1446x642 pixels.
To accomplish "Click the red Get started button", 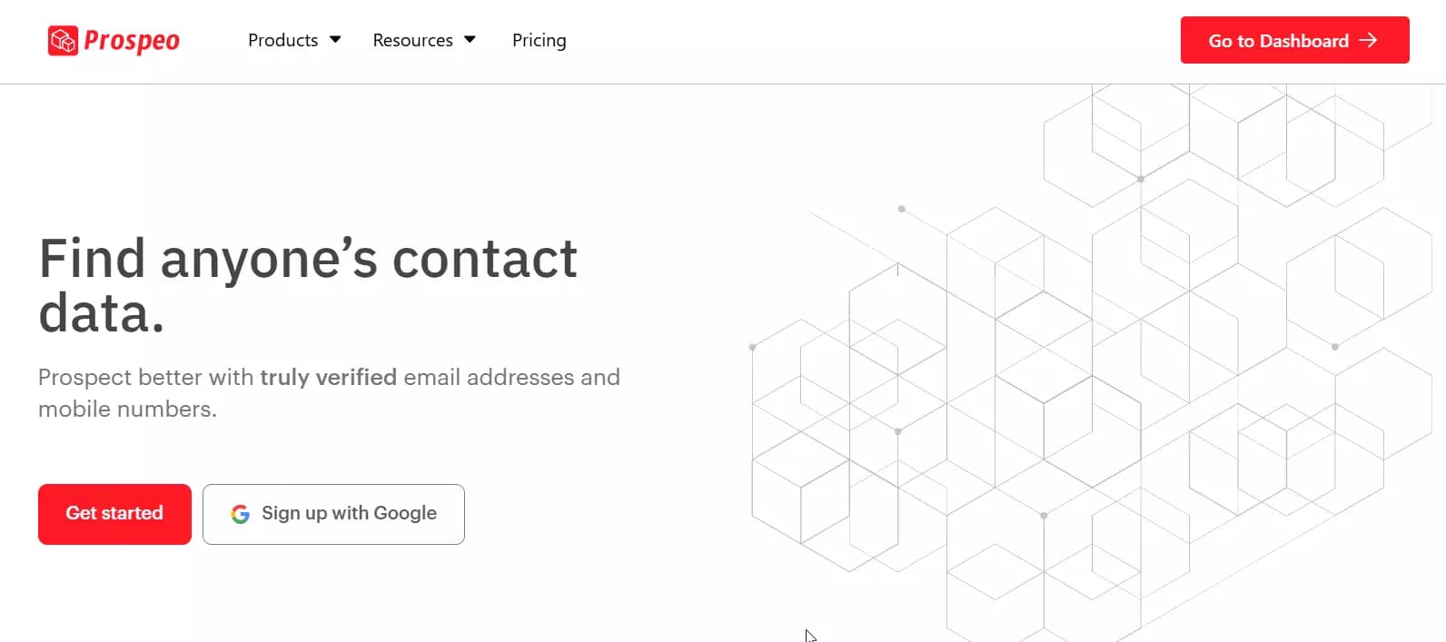I will [114, 514].
